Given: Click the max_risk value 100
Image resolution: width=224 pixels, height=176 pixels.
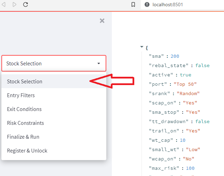Looking at the screenshot, I should click(x=190, y=168).
